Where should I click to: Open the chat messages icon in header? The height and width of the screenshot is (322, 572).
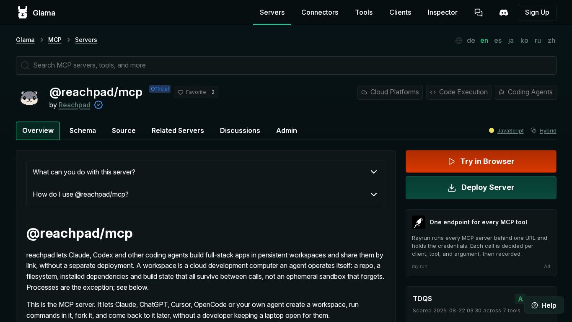tap(479, 13)
